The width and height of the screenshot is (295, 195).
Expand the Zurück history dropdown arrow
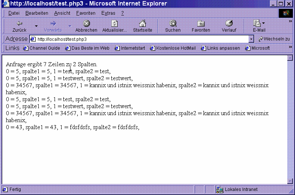click(36, 26)
